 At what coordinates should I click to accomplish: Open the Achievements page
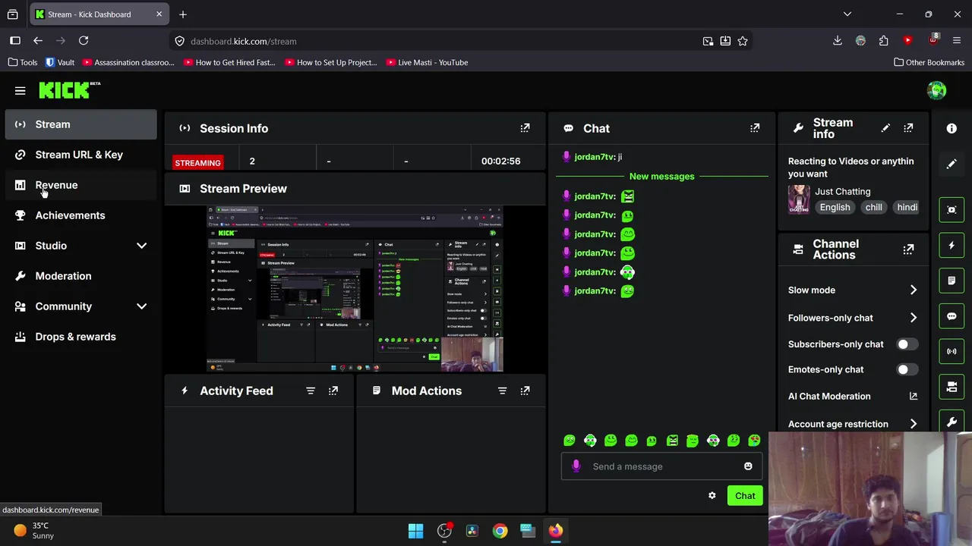pos(81,215)
